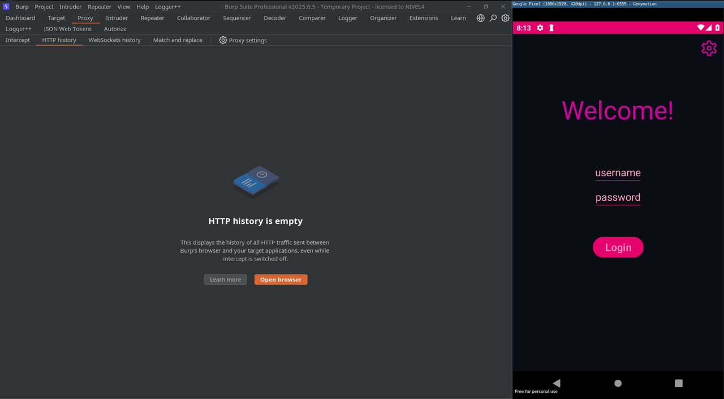Open the Repeater menu
The image size is (724, 399).
100,7
